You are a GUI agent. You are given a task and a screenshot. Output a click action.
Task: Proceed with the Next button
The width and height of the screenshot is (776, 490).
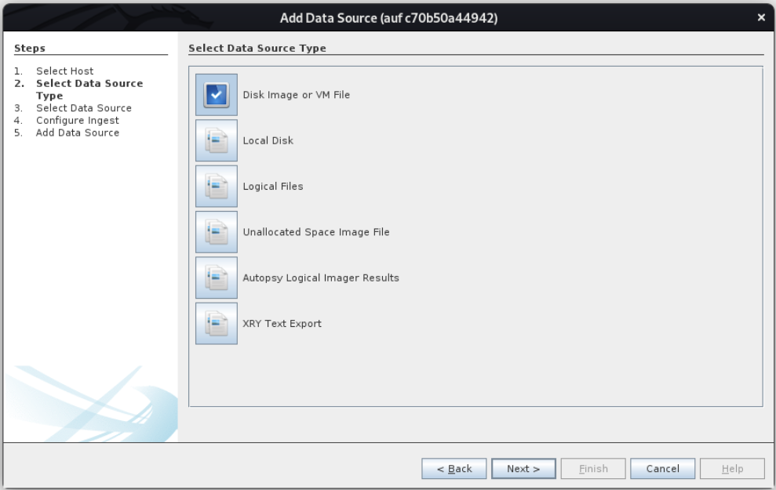pos(523,469)
